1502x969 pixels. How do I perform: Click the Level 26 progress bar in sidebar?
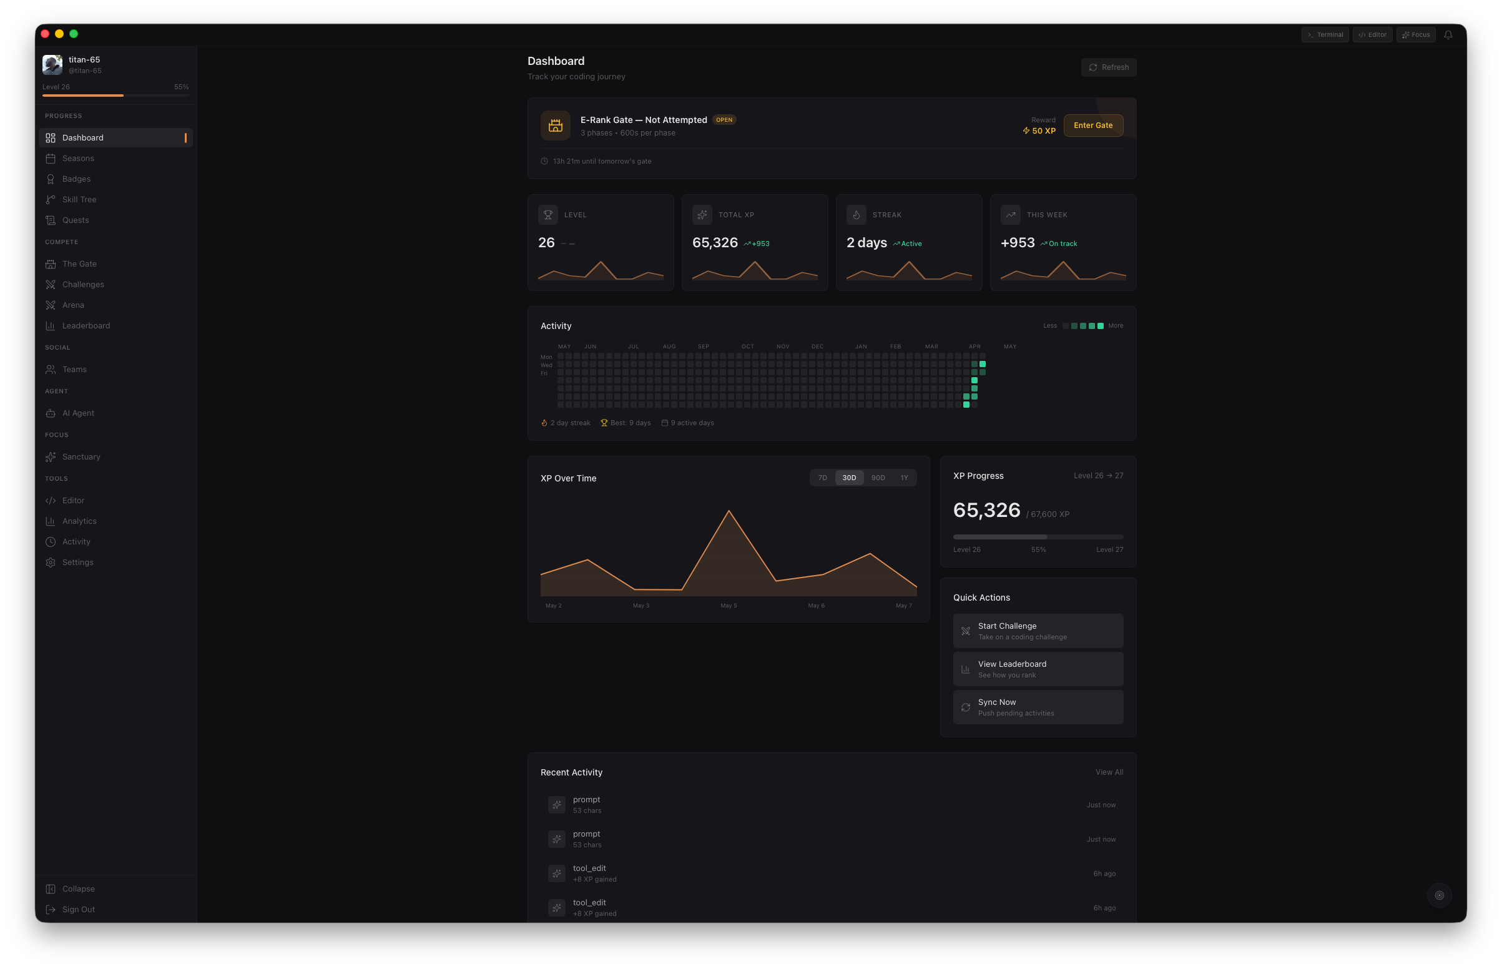pyautogui.click(x=115, y=96)
